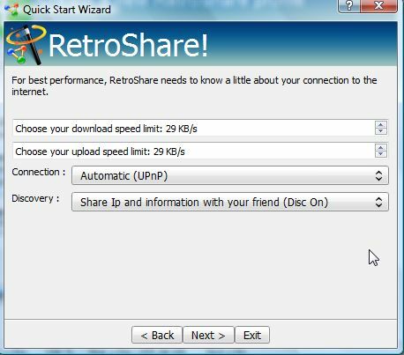Click the help question mark button

tap(349, 5)
